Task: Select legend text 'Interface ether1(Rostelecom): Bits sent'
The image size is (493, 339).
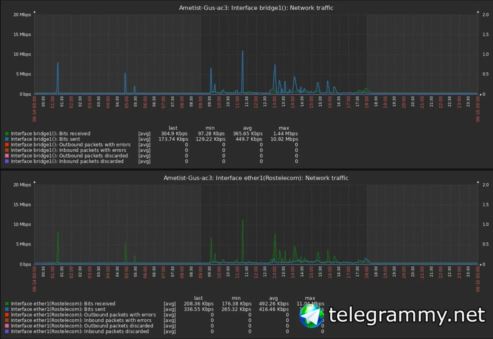Action: click(x=58, y=309)
